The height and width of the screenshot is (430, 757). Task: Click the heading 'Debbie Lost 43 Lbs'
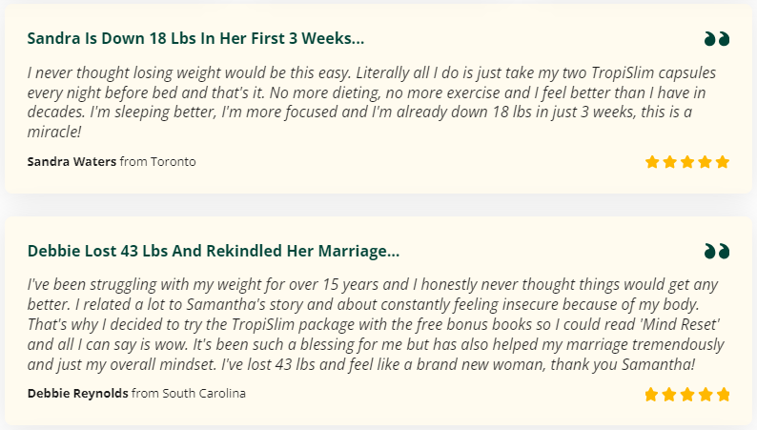214,251
